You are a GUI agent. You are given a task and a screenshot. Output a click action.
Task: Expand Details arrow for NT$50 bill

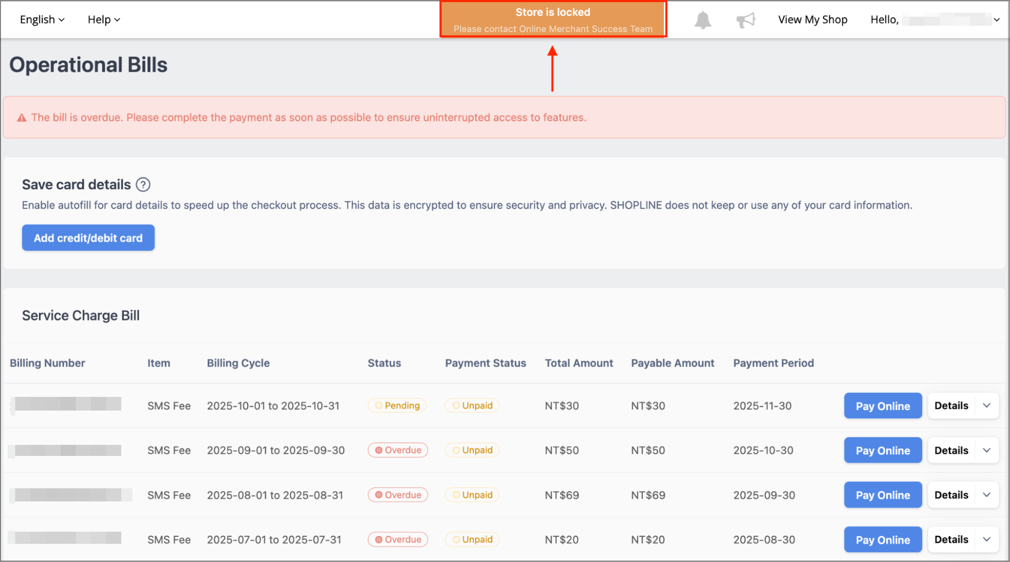pyautogui.click(x=987, y=450)
